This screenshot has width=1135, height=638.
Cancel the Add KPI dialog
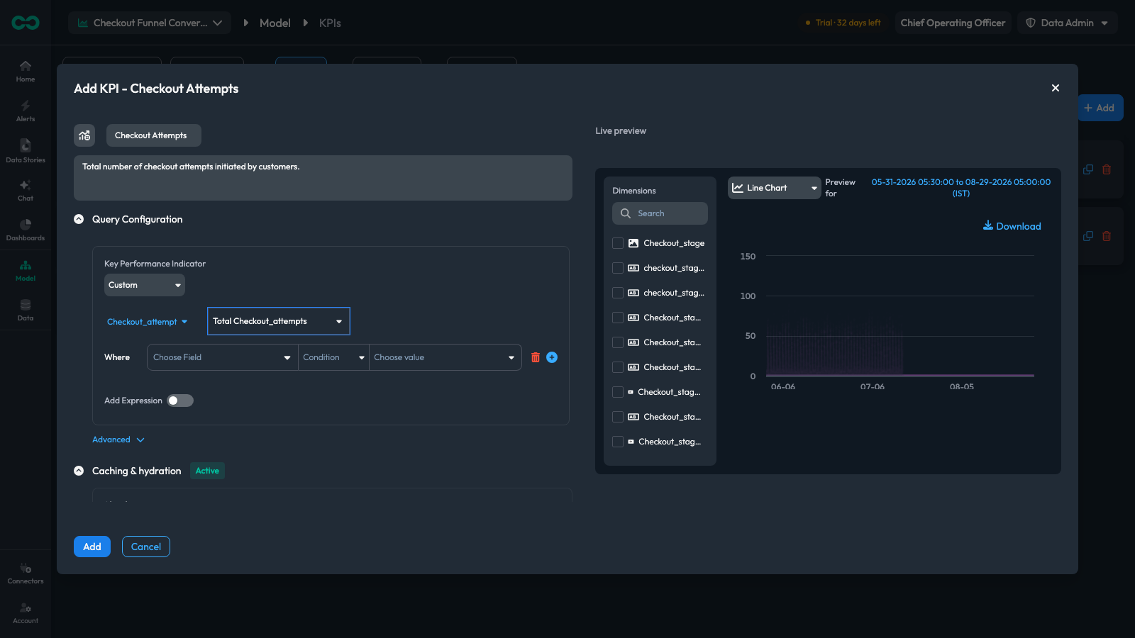point(146,547)
